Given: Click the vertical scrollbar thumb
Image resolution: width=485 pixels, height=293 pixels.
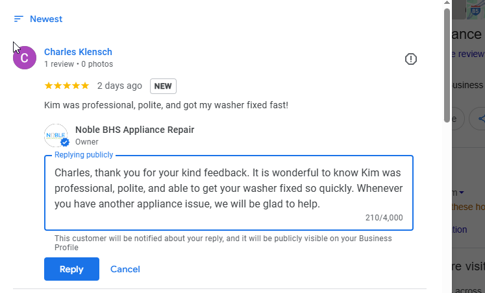Looking at the screenshot, I should [x=447, y=65].
